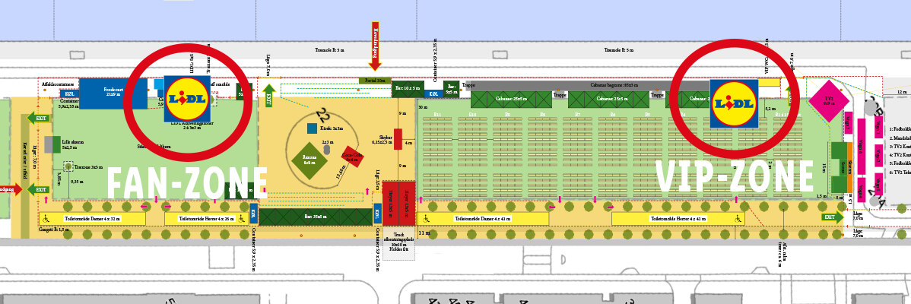The width and height of the screenshot is (911, 304).
Task: Click the lower left-pointing green EXIT arrow
Action: (38, 189)
